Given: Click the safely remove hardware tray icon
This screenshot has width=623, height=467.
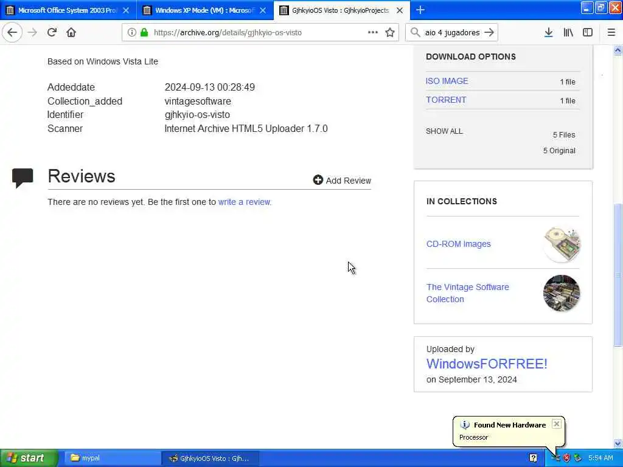Looking at the screenshot, I should [x=578, y=458].
